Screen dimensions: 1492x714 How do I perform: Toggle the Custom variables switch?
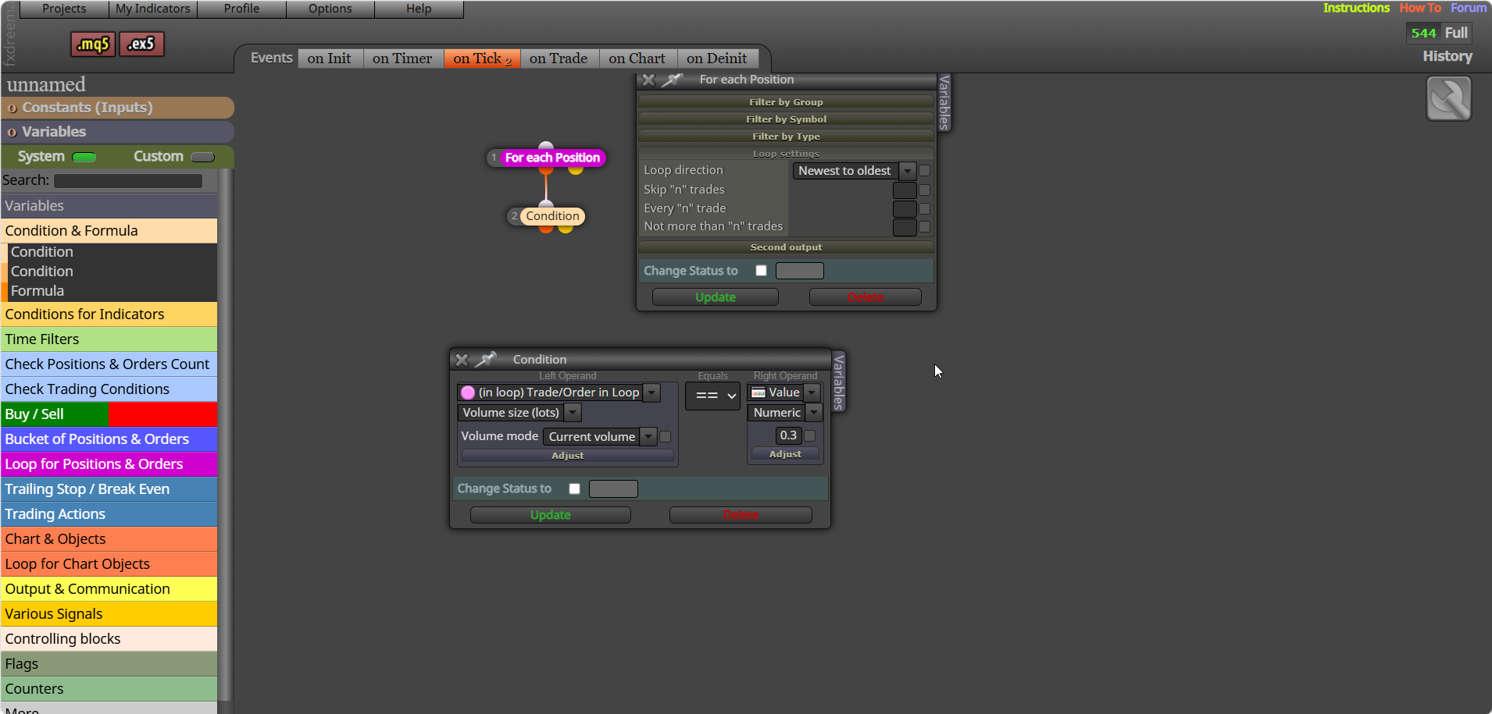202,158
